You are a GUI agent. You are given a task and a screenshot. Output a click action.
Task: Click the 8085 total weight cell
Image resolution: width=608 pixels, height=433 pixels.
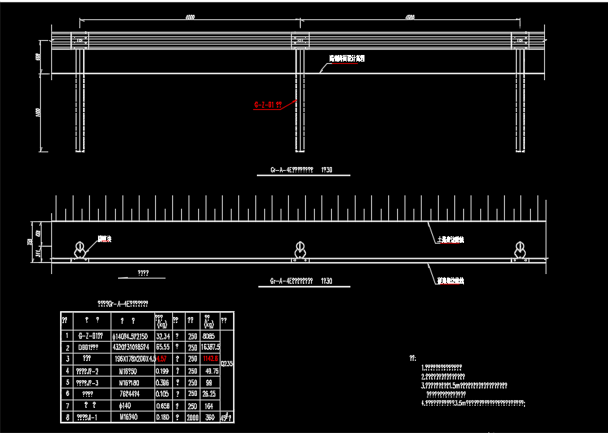(208, 336)
